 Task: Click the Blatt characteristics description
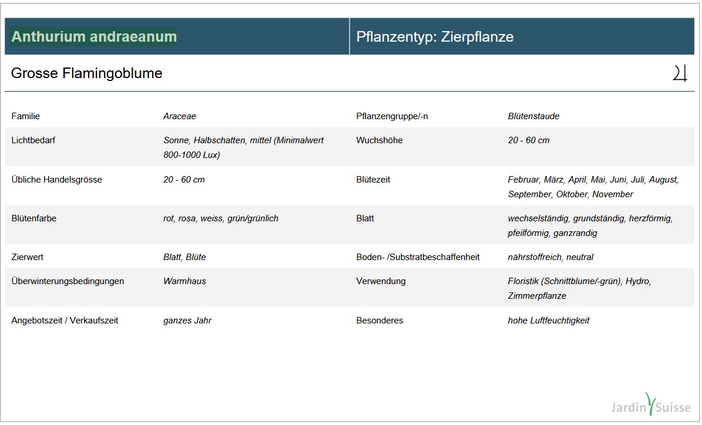[590, 225]
